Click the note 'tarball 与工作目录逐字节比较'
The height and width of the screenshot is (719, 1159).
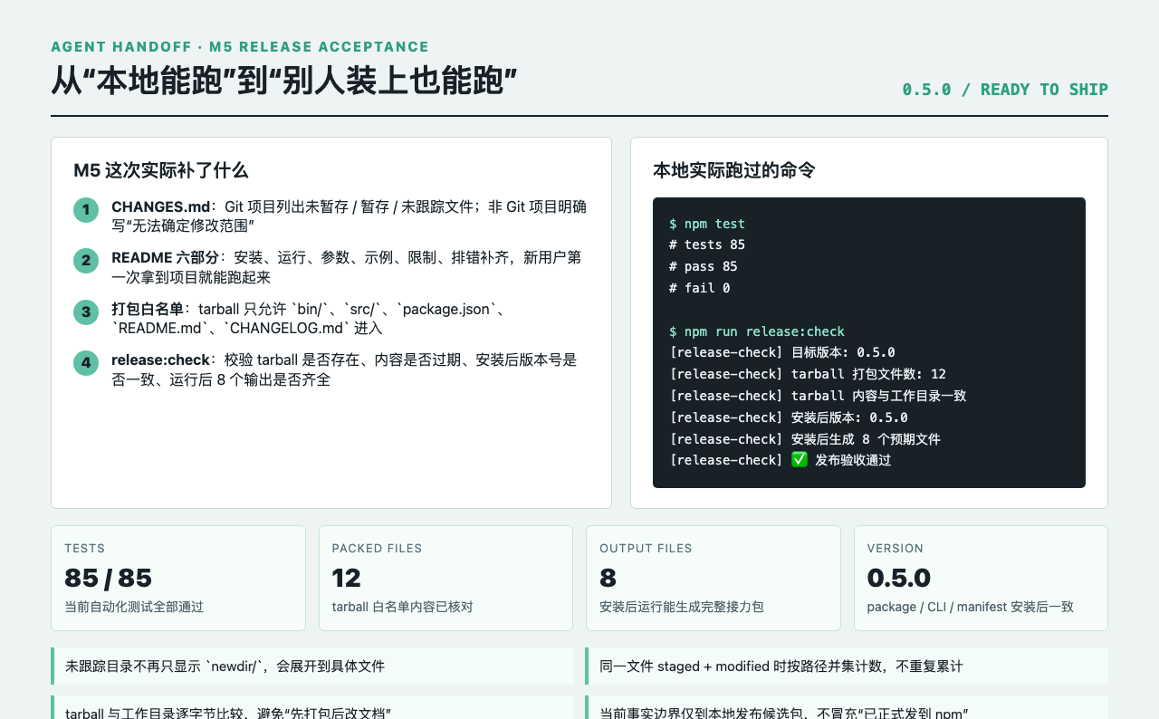[312, 708]
